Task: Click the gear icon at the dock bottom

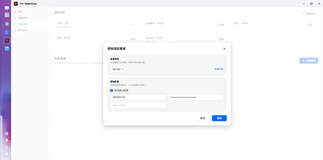Action: pos(7,154)
